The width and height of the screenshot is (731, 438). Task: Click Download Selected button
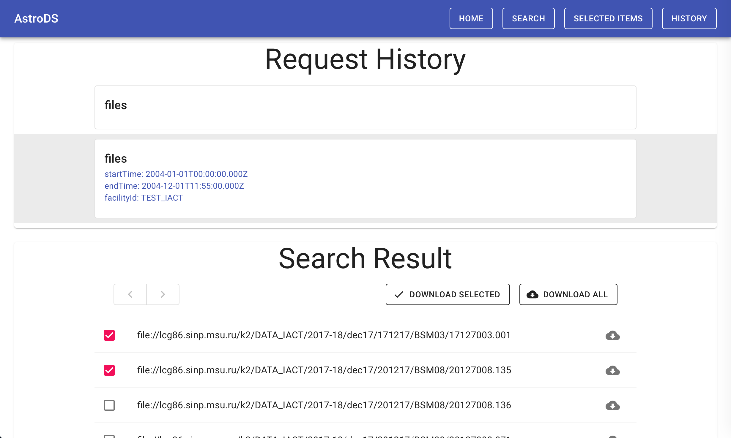coord(448,294)
